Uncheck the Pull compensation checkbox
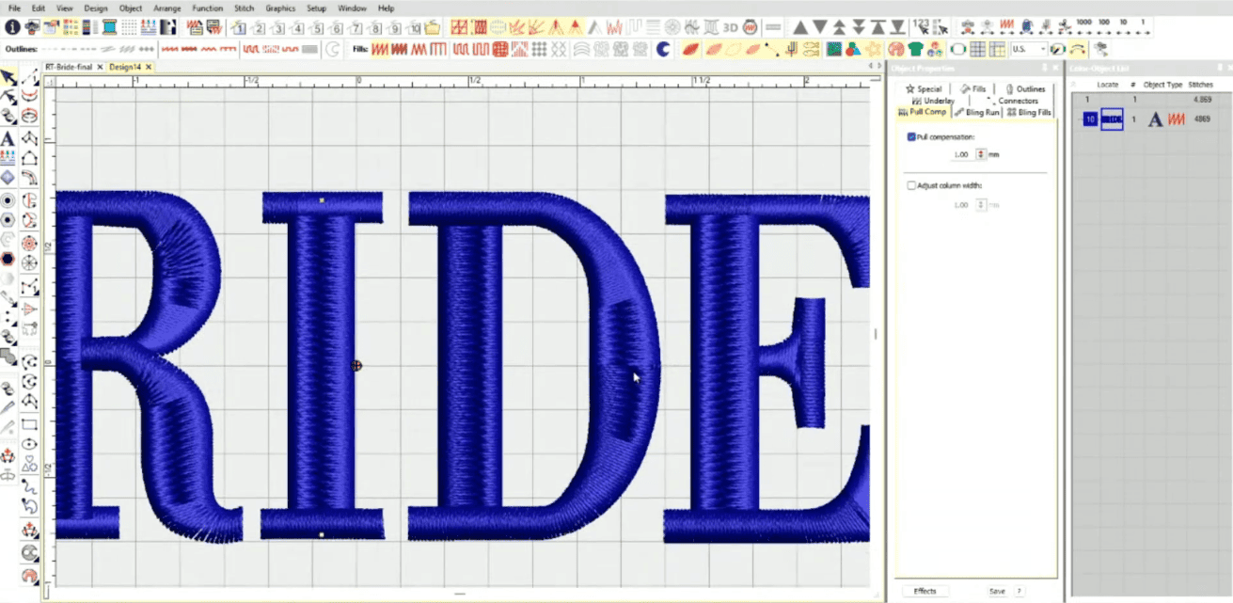Screen dimensions: 1233x603 pos(911,137)
